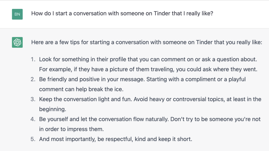Click list number 5 marker
Screen dimensions: 269x151
[33, 139]
